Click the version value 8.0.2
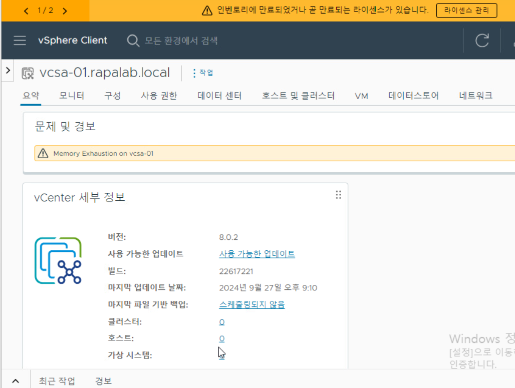The image size is (515, 388). click(x=228, y=237)
